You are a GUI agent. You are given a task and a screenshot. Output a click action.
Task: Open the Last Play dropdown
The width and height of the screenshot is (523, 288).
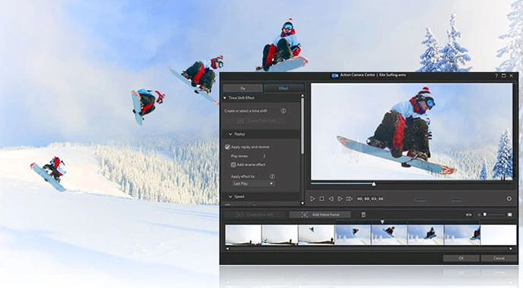point(253,183)
